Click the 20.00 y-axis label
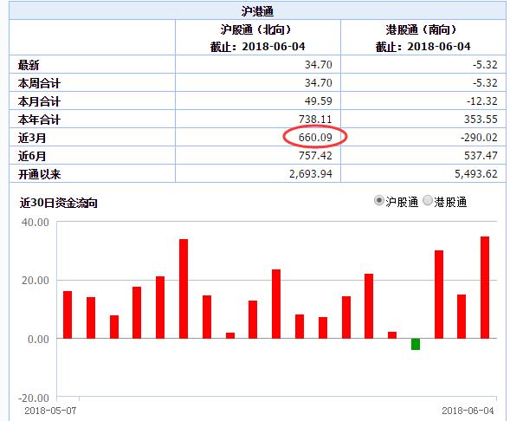Viewport: 510px width, 421px height. pos(36,280)
